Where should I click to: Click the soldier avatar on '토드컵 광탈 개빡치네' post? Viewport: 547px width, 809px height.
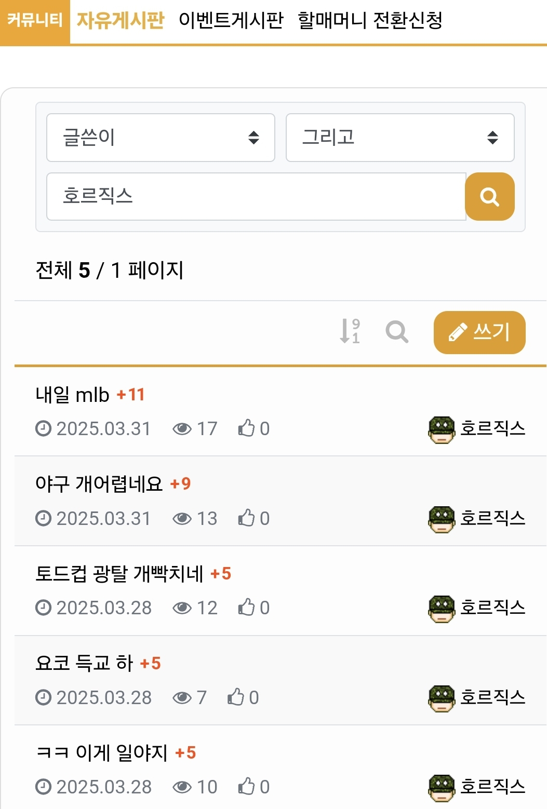click(442, 609)
